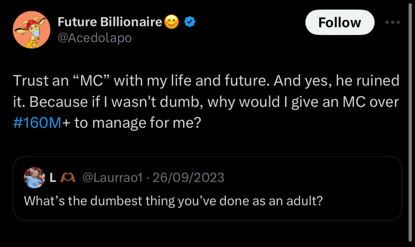
Task: Click the quoted user's circular thumbnail
Action: point(34,177)
